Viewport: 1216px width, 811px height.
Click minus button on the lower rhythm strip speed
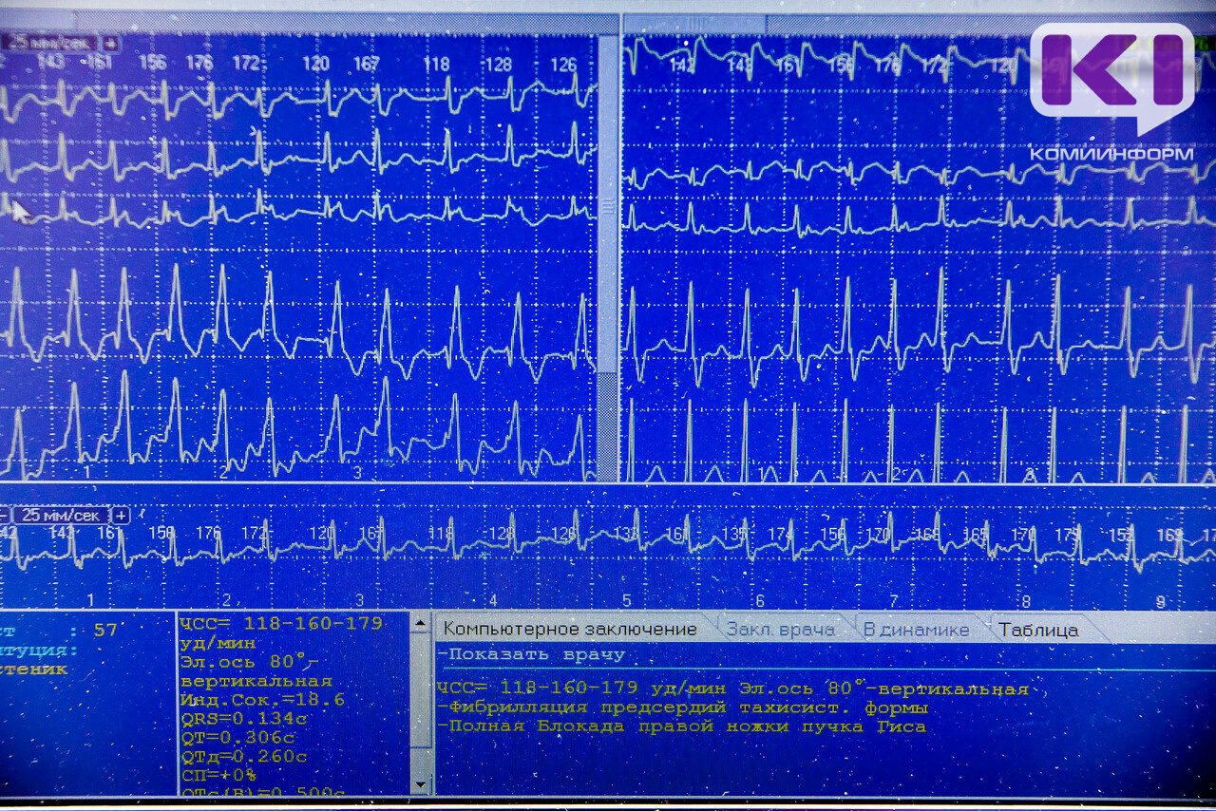click(x=4, y=516)
